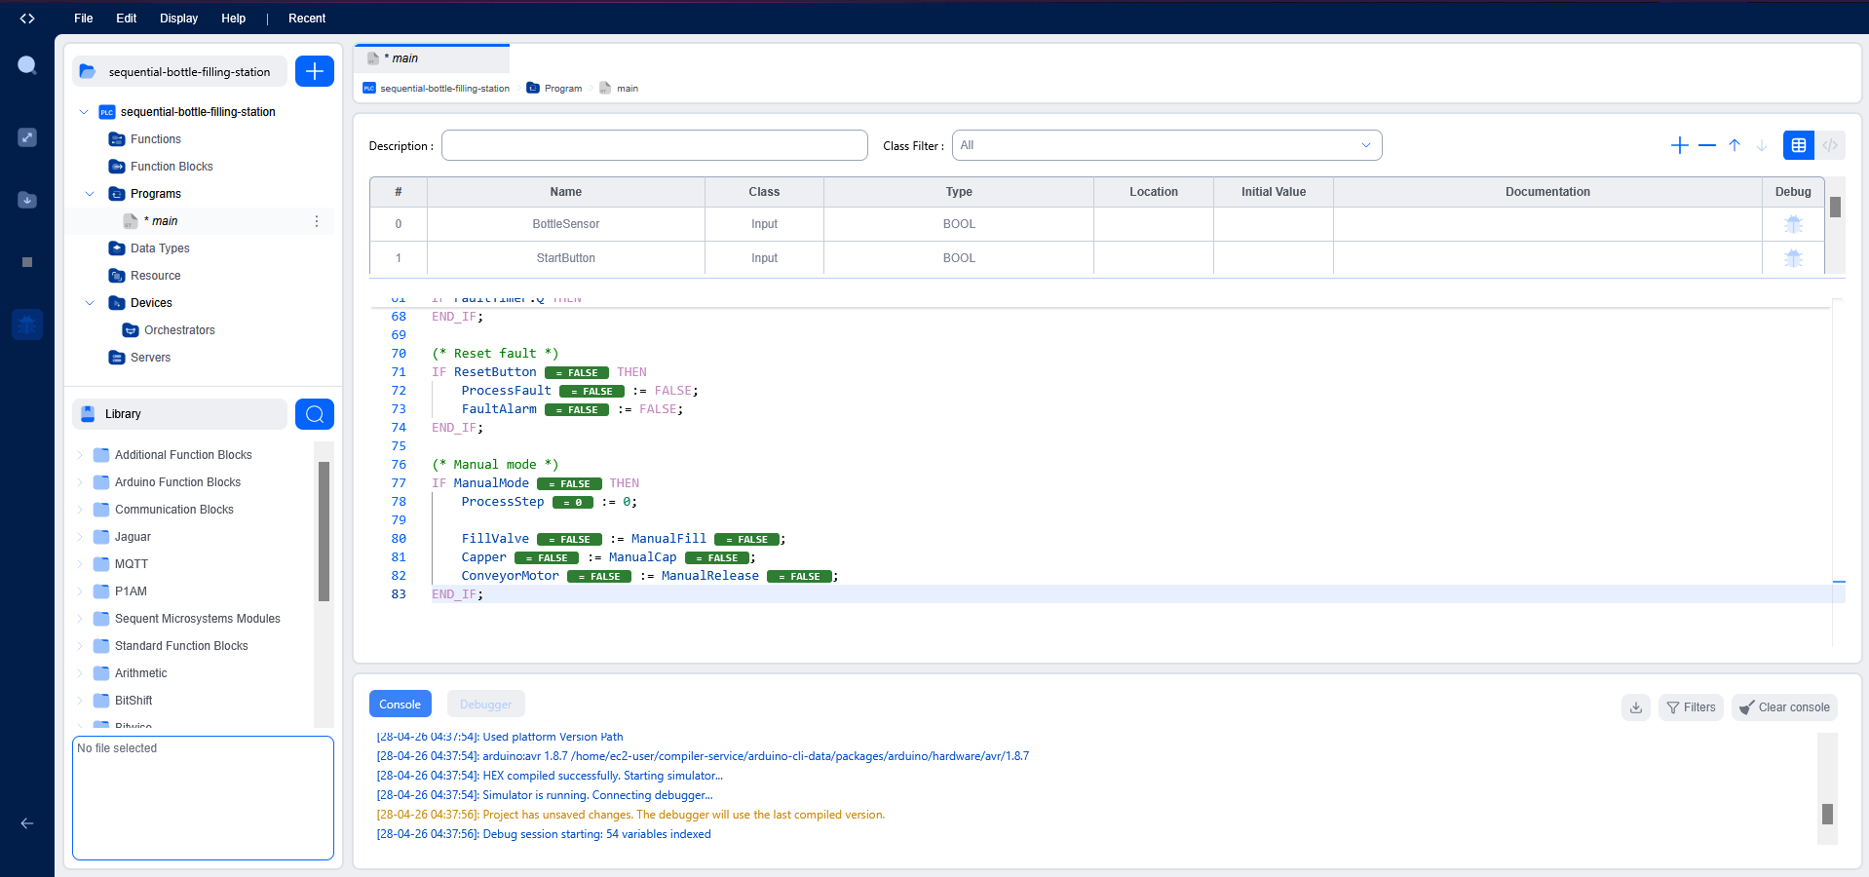Click the search magnifier in the left sidebar

click(x=27, y=65)
